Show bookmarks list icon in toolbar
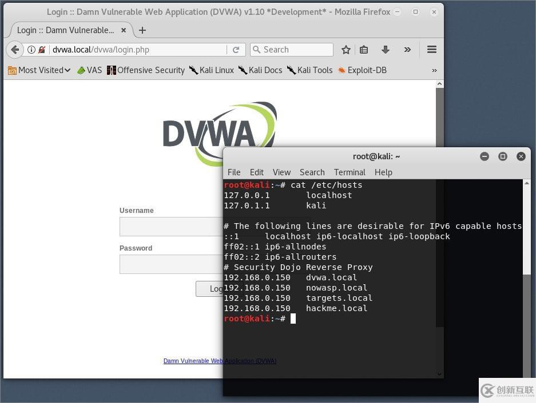The height and width of the screenshot is (403, 536). tap(364, 50)
